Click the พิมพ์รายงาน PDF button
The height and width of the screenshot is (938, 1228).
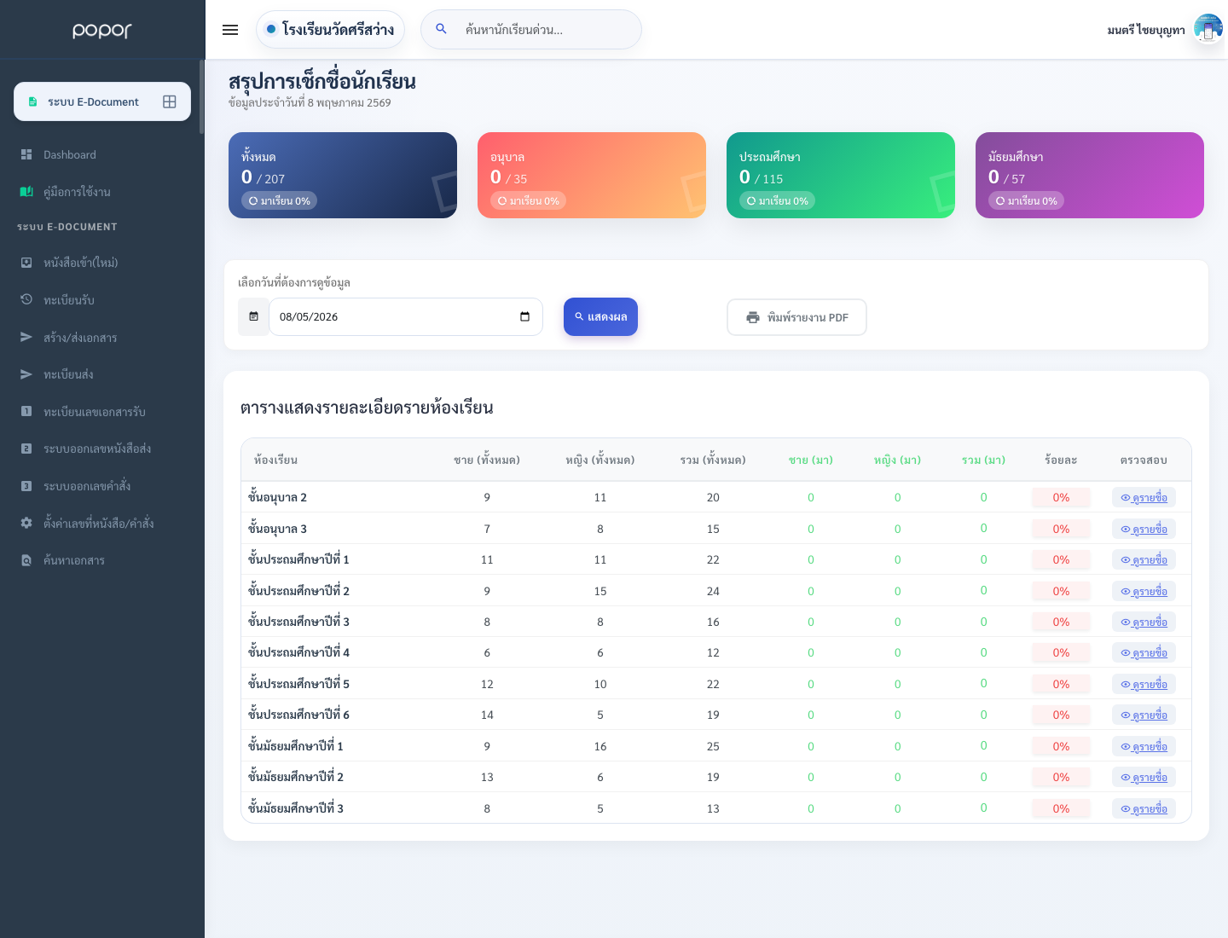pos(796,317)
